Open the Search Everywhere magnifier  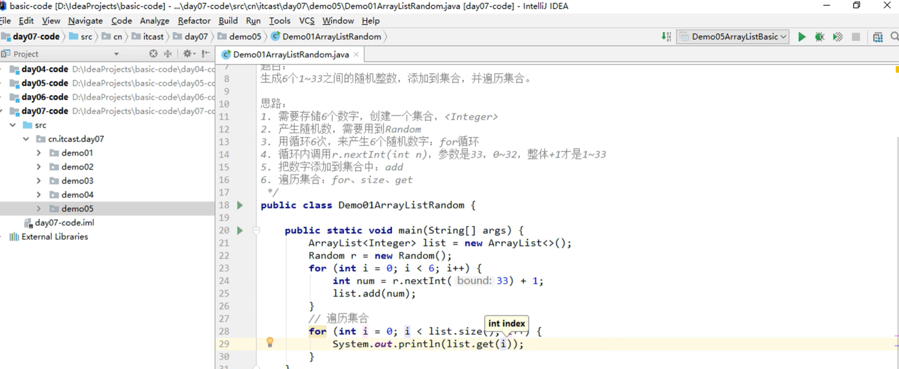[x=894, y=36]
